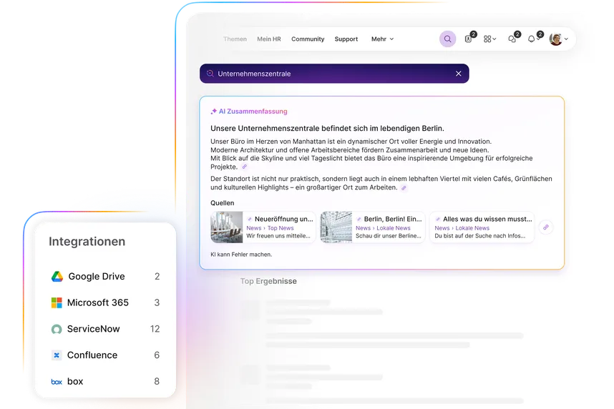The width and height of the screenshot is (614, 409).
Task: Click the Confluence logo icon
Action: 57,355
